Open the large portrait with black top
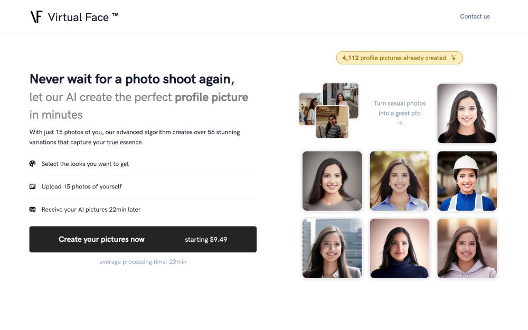Screen dimensions: 528x330 tap(467, 113)
